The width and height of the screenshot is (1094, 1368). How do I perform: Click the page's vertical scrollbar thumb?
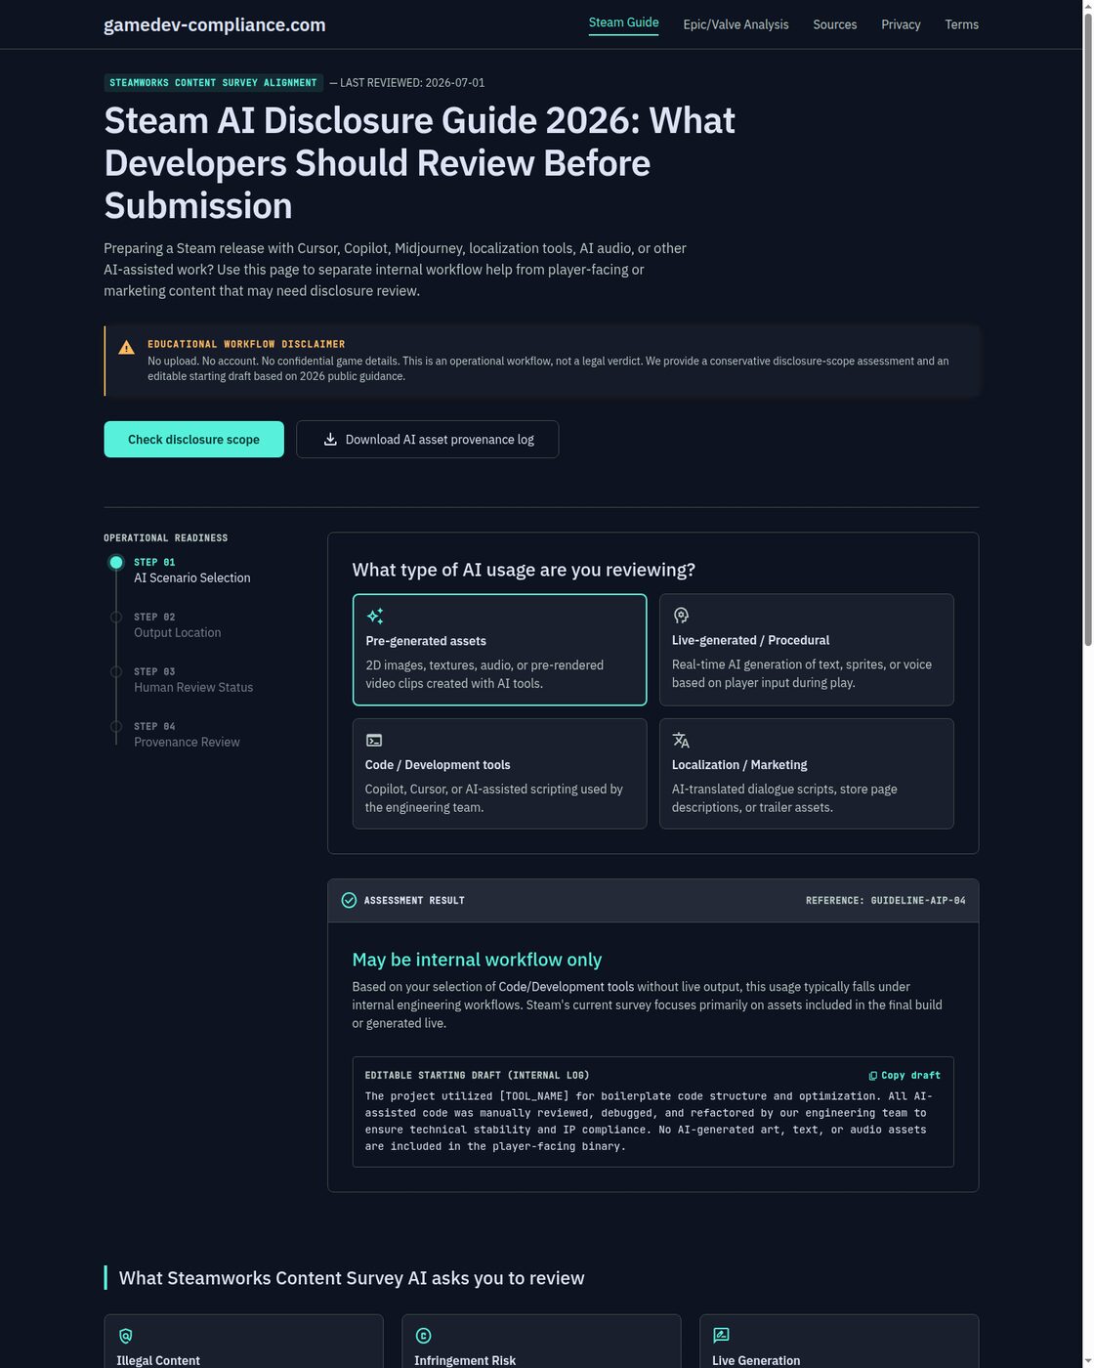[x=1088, y=322]
